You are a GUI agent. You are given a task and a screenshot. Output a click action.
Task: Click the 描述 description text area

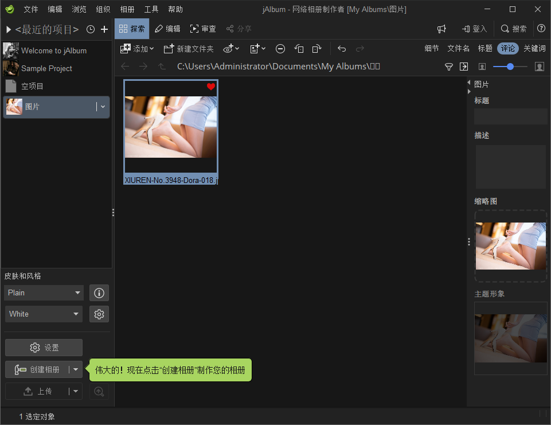[511, 167]
